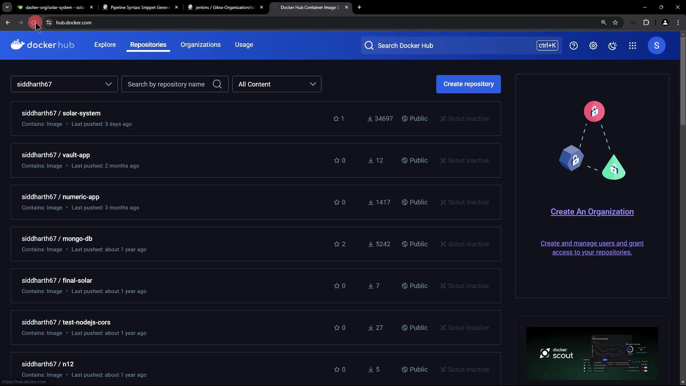Open the apps grid icon
This screenshot has height=386, width=686.
(x=632, y=45)
